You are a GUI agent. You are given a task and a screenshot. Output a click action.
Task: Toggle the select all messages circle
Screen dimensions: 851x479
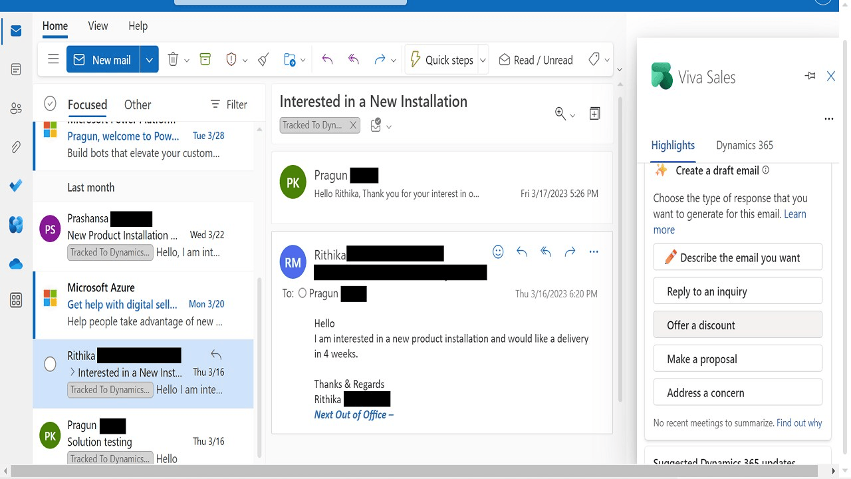point(50,104)
